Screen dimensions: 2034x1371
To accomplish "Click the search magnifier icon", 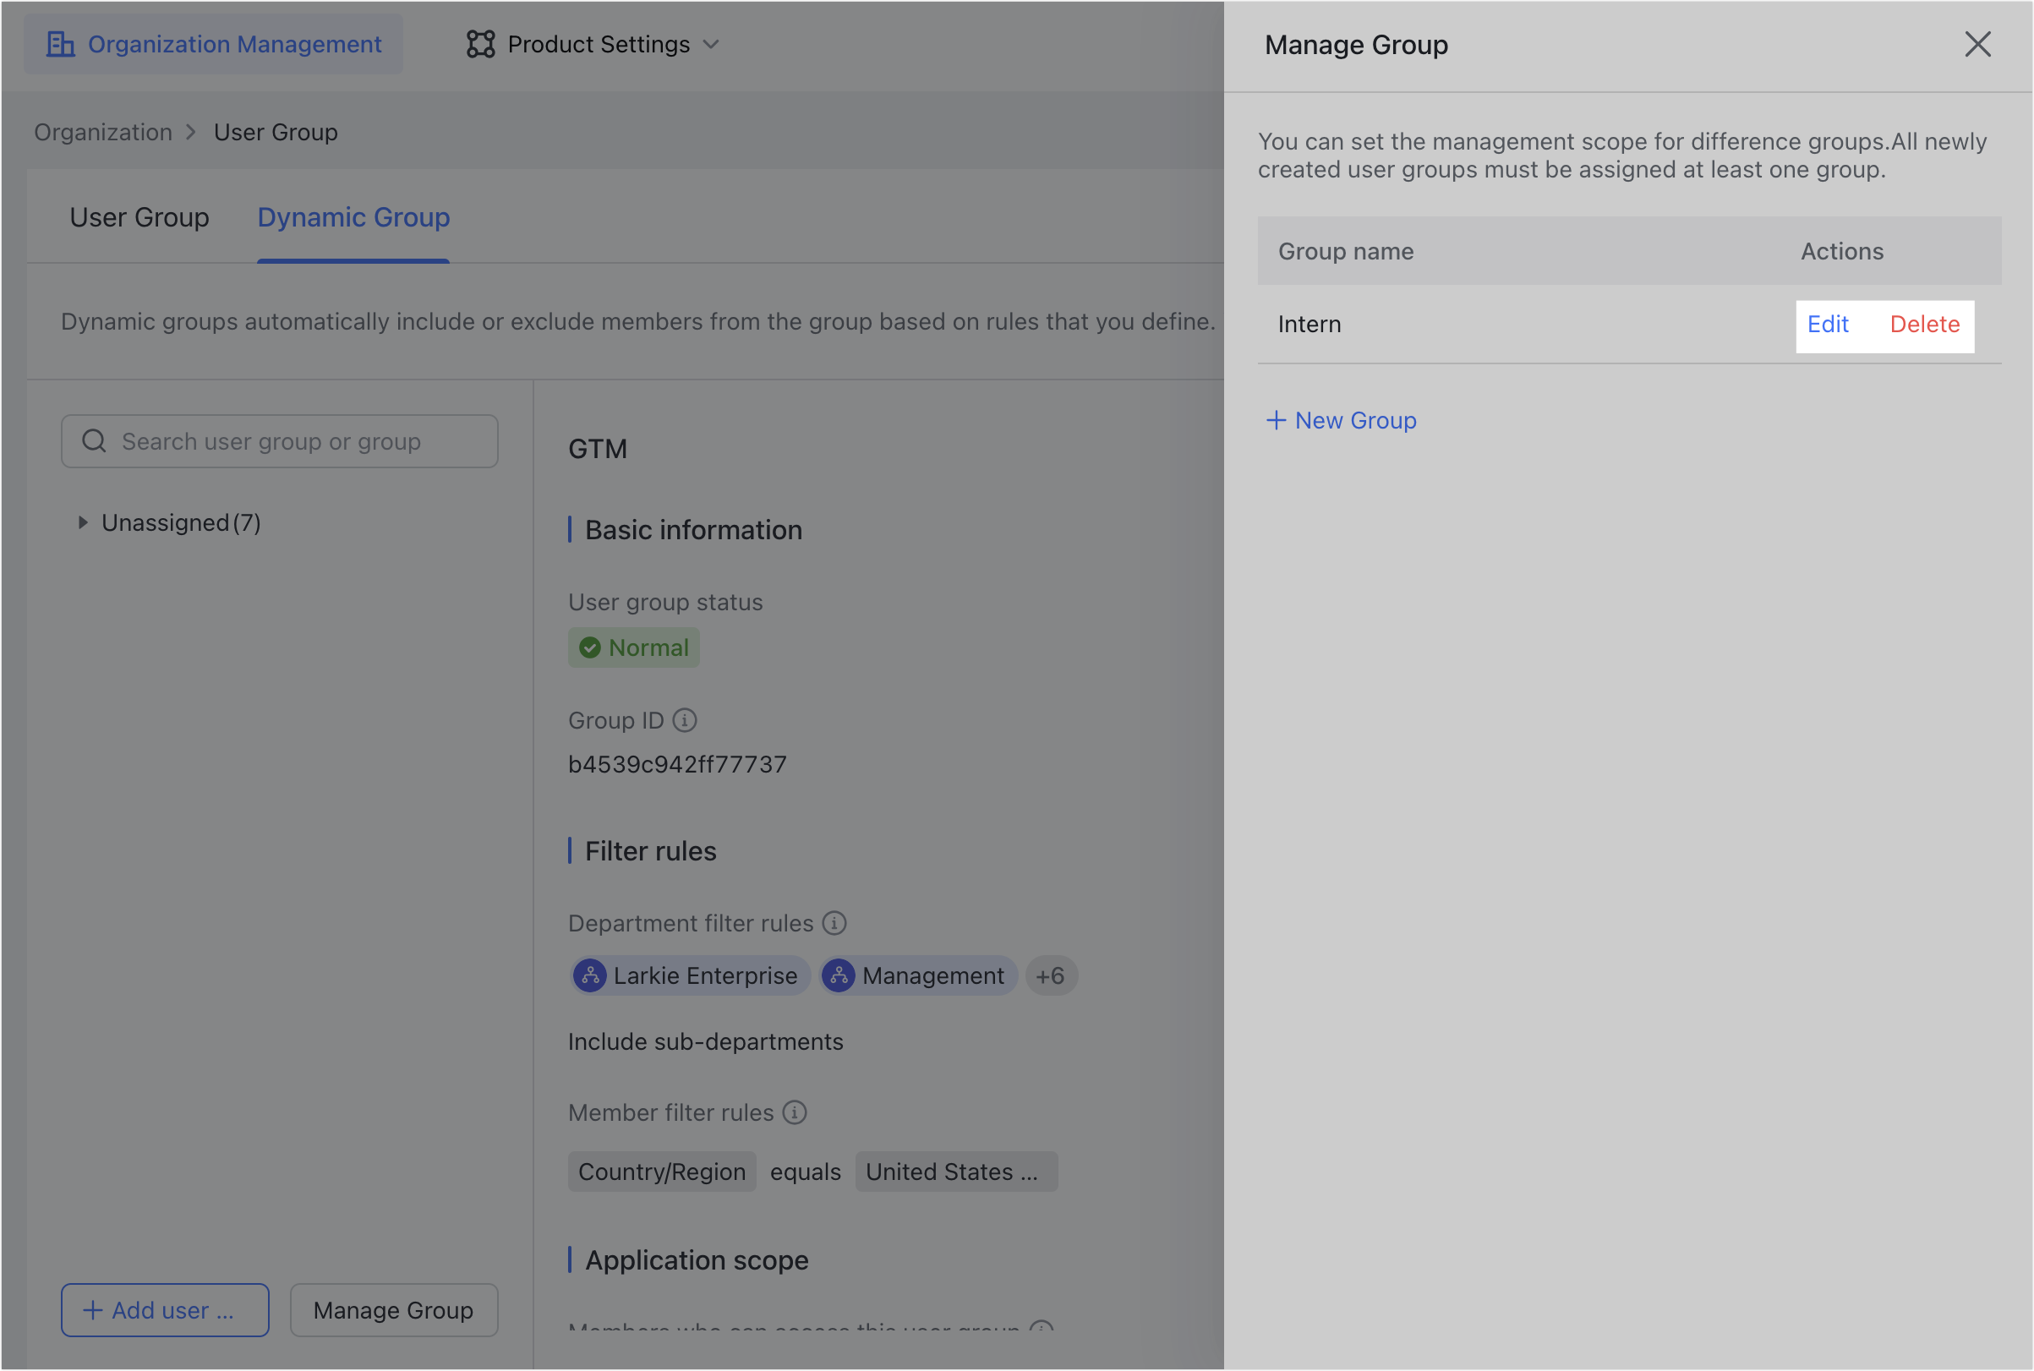I will click(x=94, y=440).
